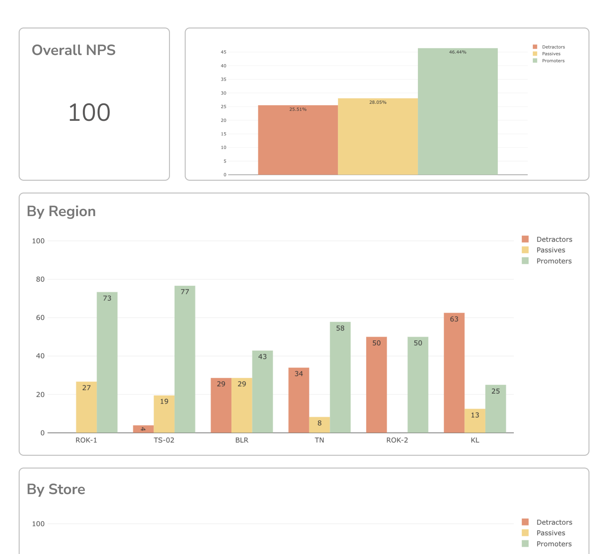Click Passives label in the top overall chart legend
Viewport: 615px width, 554px height.
[x=551, y=54]
